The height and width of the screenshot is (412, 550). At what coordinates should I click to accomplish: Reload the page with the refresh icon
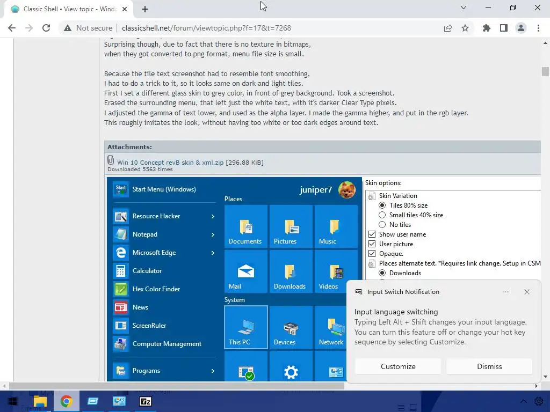[x=46, y=28]
